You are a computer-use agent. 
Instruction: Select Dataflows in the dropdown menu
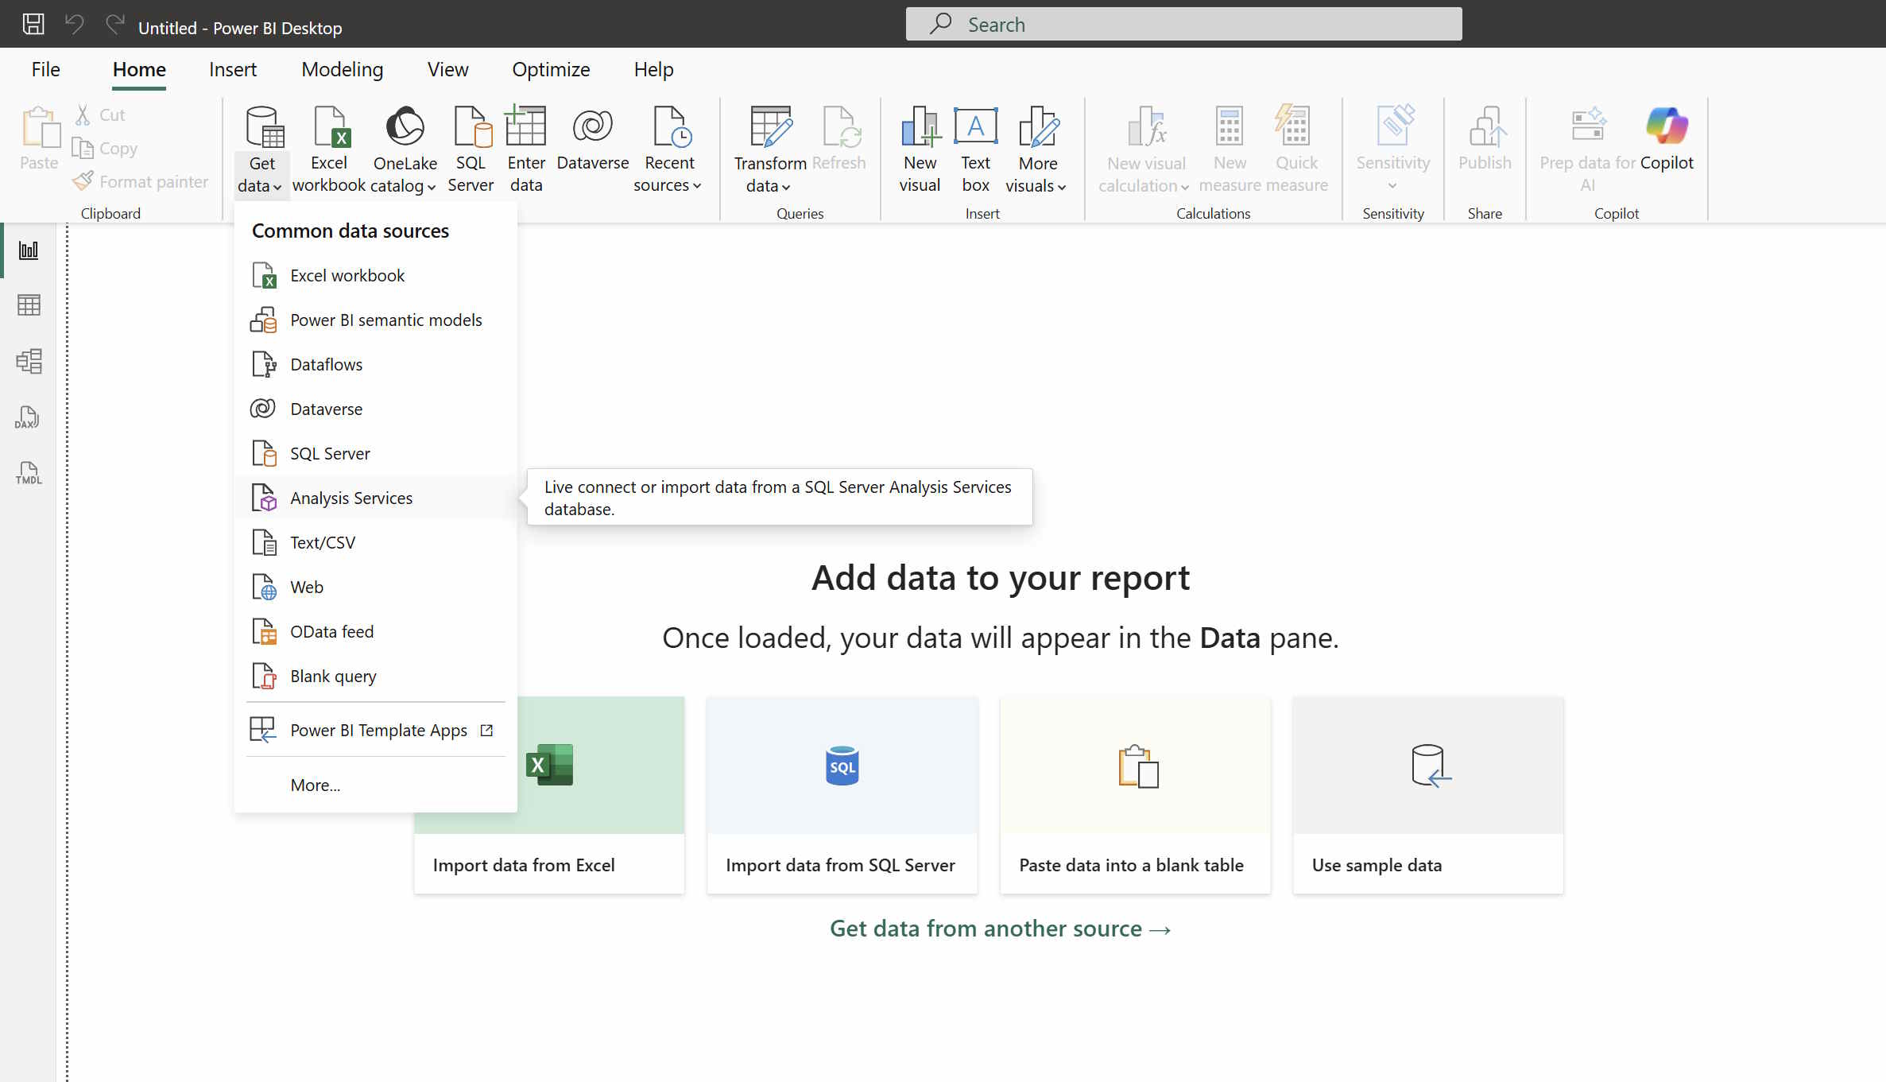point(375,365)
